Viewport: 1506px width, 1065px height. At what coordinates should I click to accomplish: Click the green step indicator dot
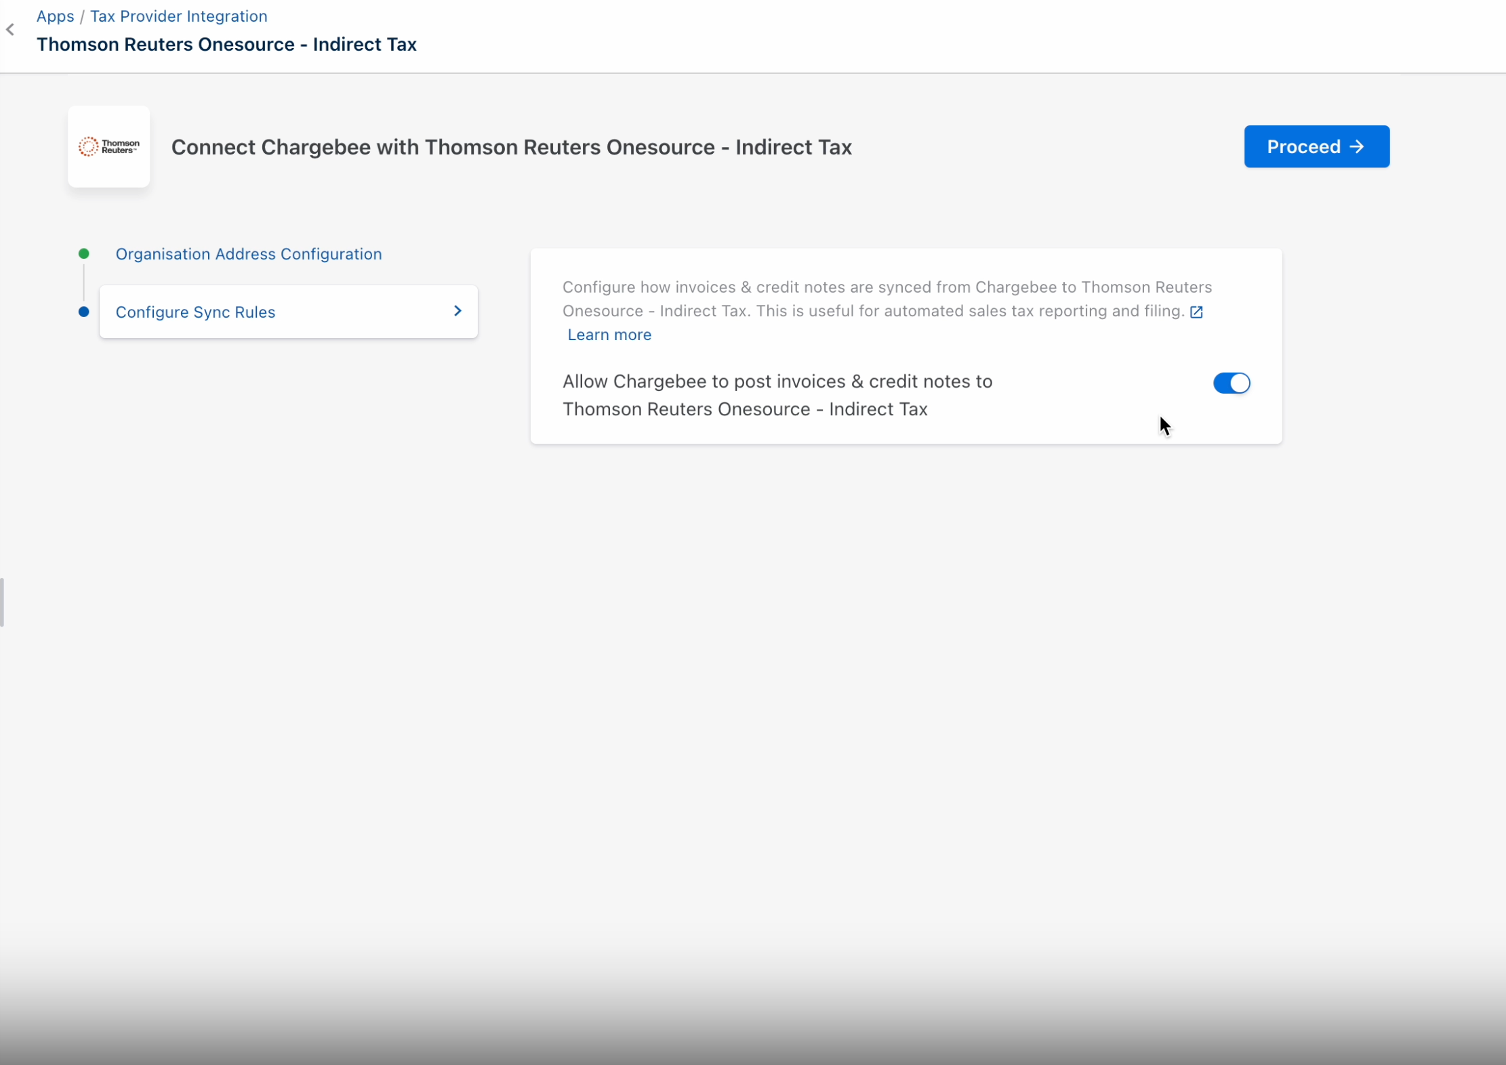click(x=84, y=253)
